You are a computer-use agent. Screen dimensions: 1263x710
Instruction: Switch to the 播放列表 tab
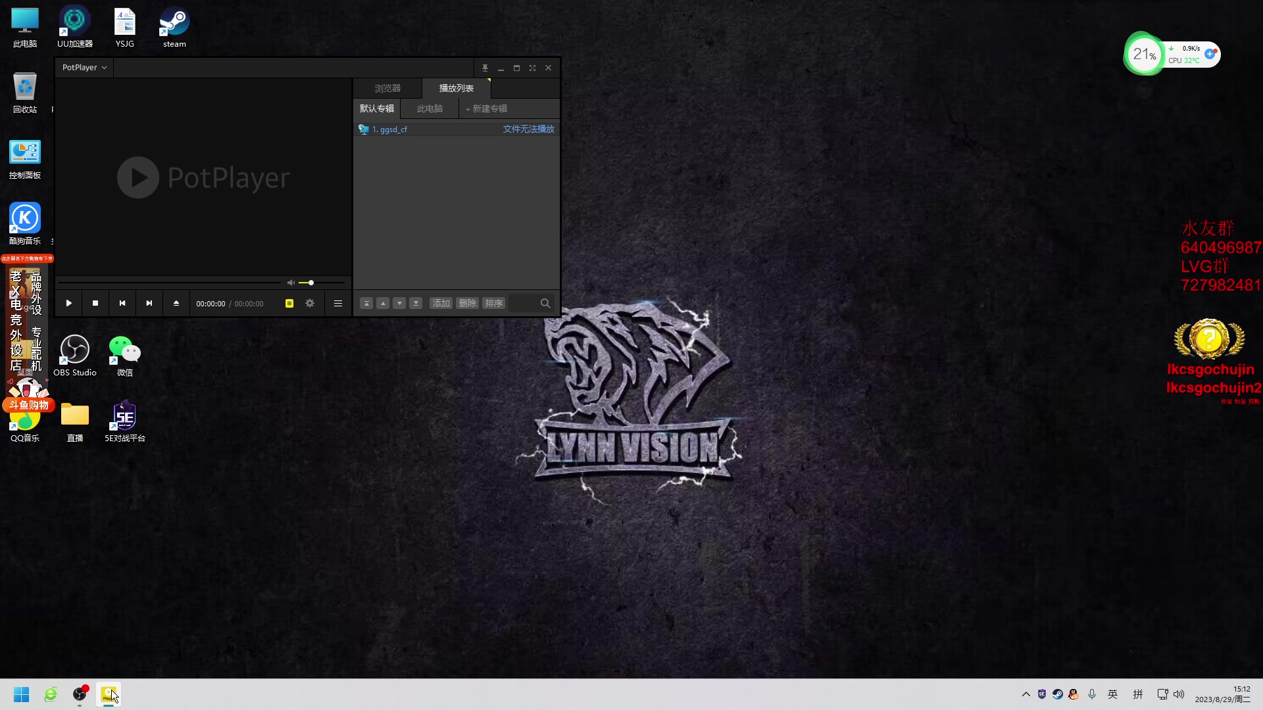[x=457, y=88]
